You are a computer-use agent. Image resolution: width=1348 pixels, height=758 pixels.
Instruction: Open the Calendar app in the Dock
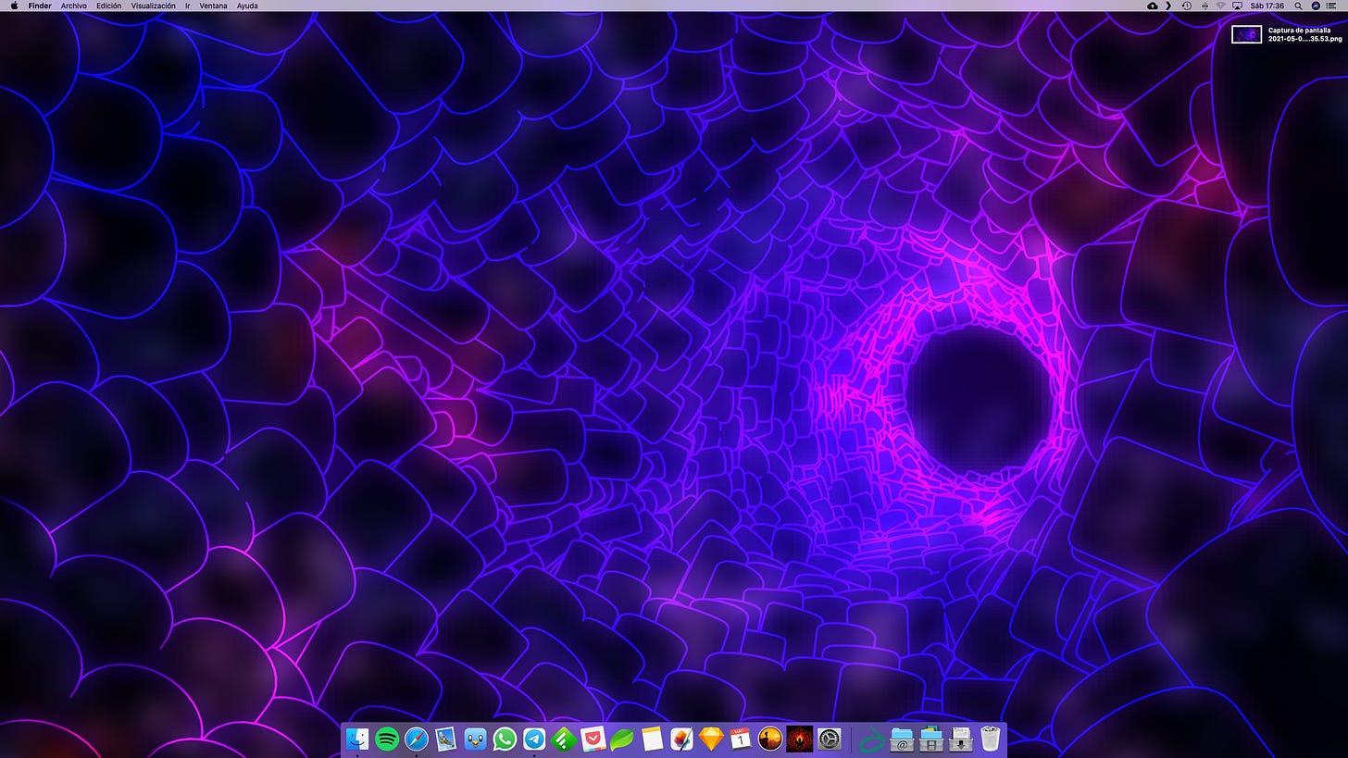coord(741,739)
